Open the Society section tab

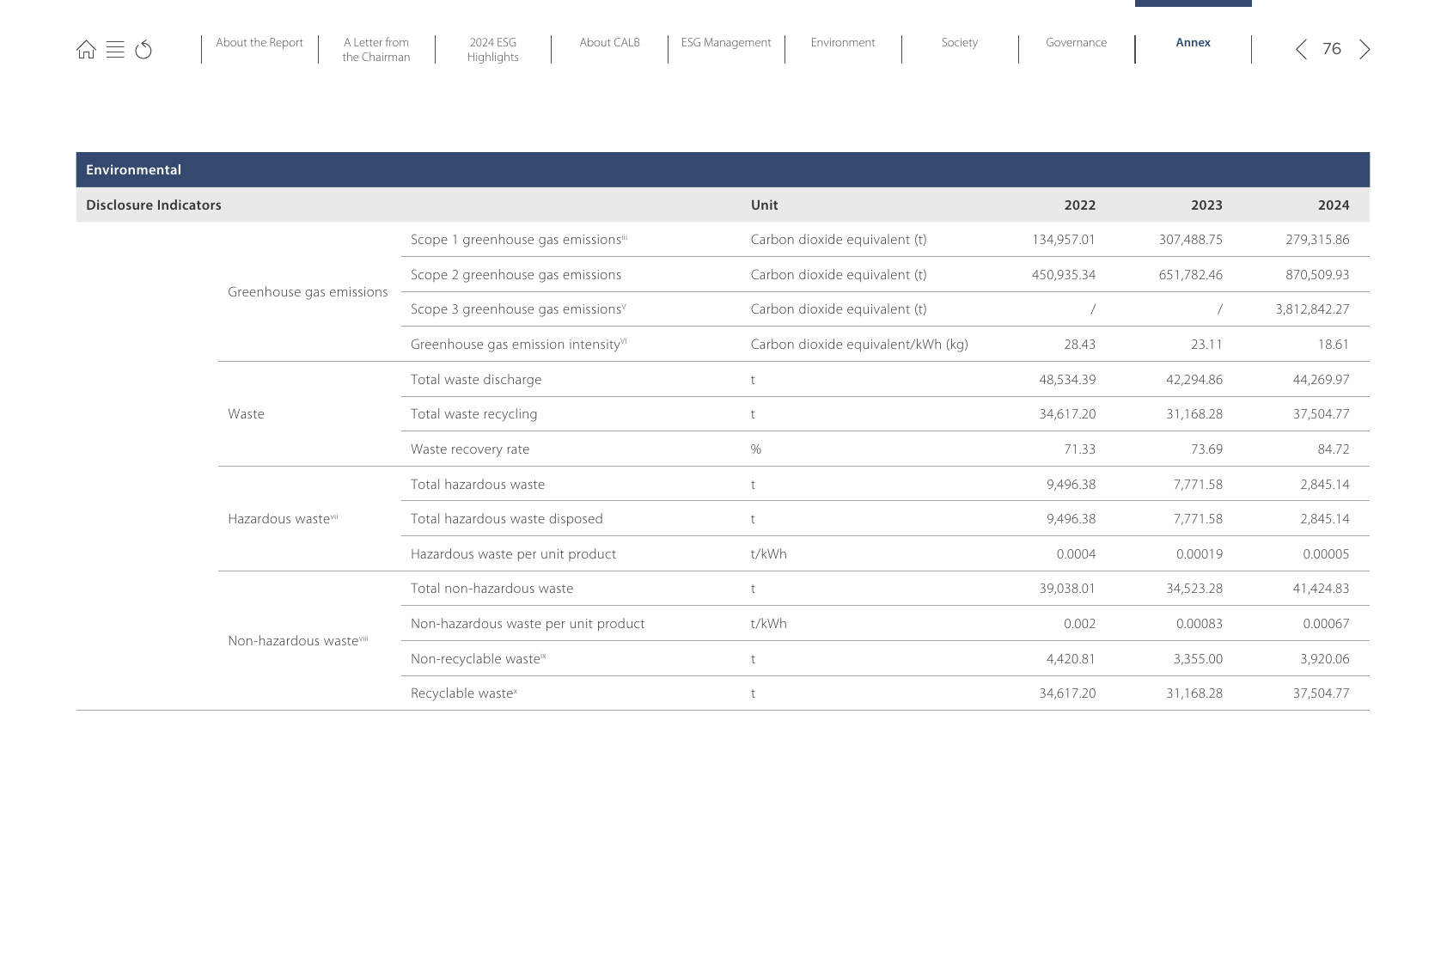(x=960, y=43)
